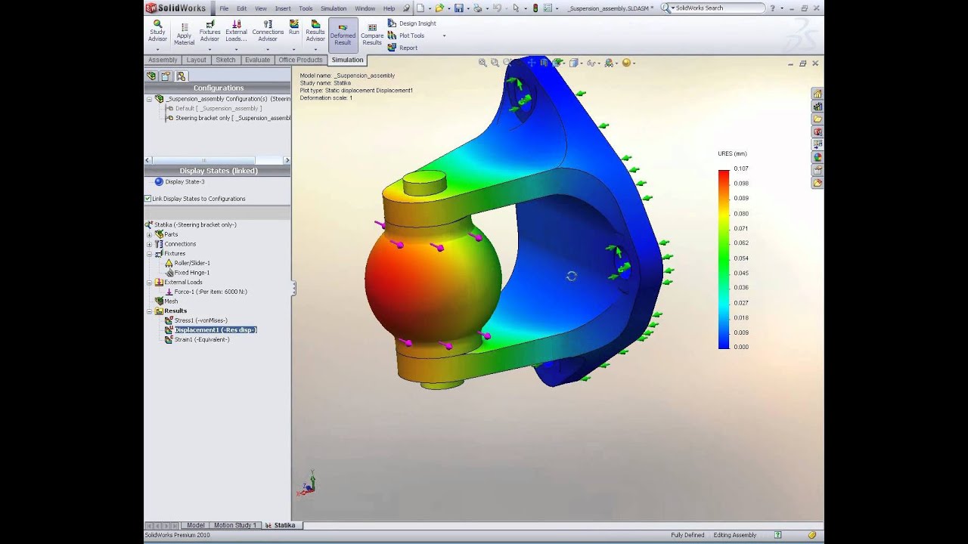
Task: Open the Study Advisor dropdown arrow
Action: pyautogui.click(x=157, y=49)
